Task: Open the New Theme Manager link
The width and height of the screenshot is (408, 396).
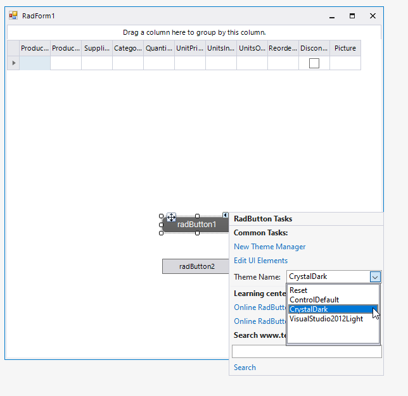Action: (x=269, y=247)
